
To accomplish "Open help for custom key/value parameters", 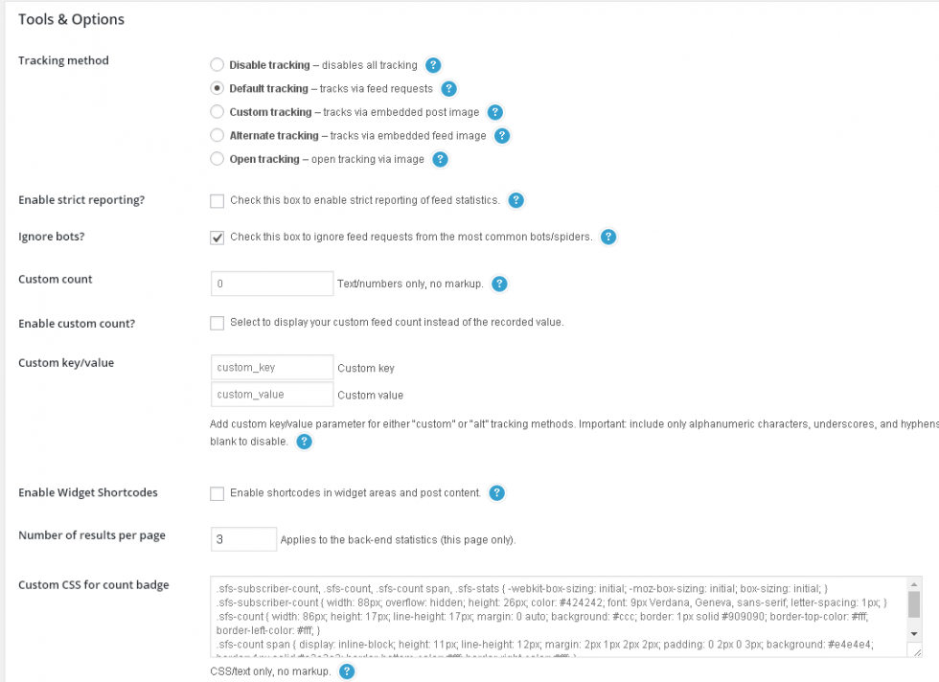I will pos(305,442).
